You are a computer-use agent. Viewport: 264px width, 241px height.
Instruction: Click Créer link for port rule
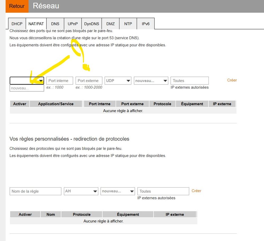pos(232,80)
